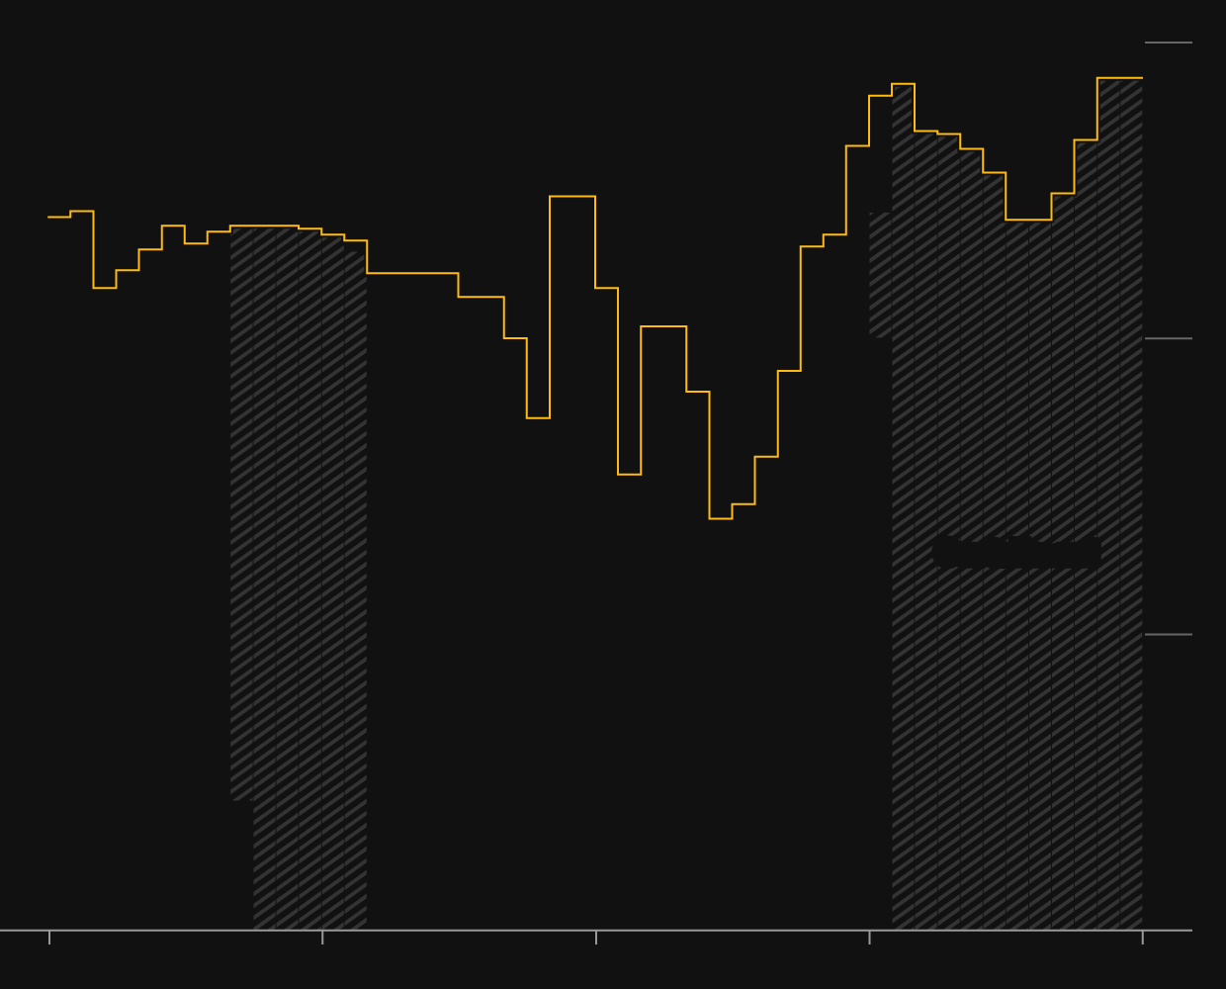This screenshot has width=1226, height=989.
Task: Select the tall isolated spike plateau mid-chart
Action: pos(572,197)
